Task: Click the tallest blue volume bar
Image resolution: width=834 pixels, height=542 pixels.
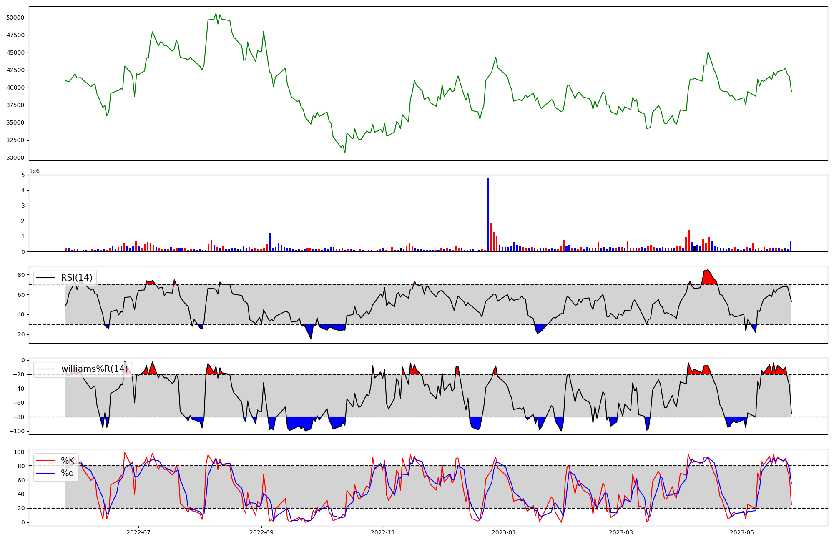Action: coord(488,215)
